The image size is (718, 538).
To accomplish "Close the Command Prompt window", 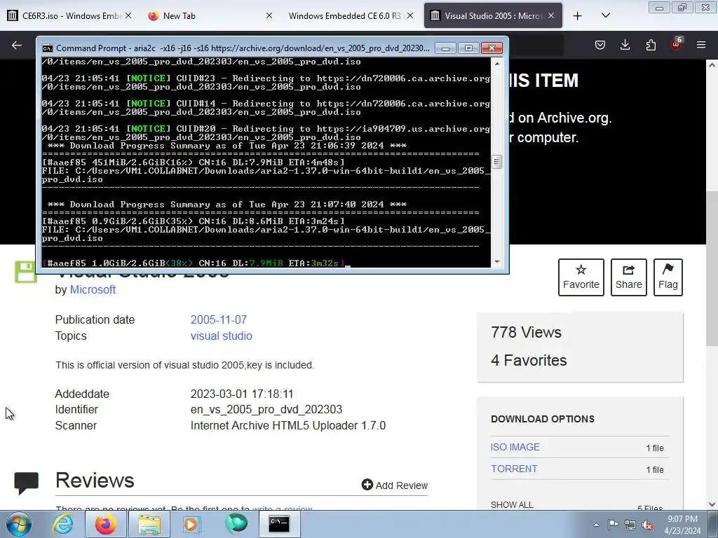I will 492,48.
